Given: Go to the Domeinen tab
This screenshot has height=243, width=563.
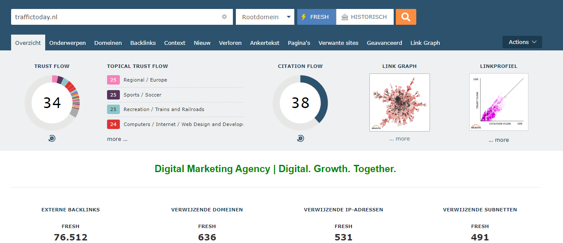Looking at the screenshot, I should click(x=108, y=43).
